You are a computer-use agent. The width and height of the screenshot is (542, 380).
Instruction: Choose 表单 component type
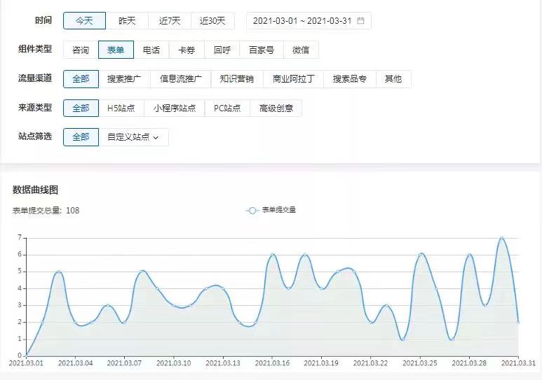coord(116,50)
